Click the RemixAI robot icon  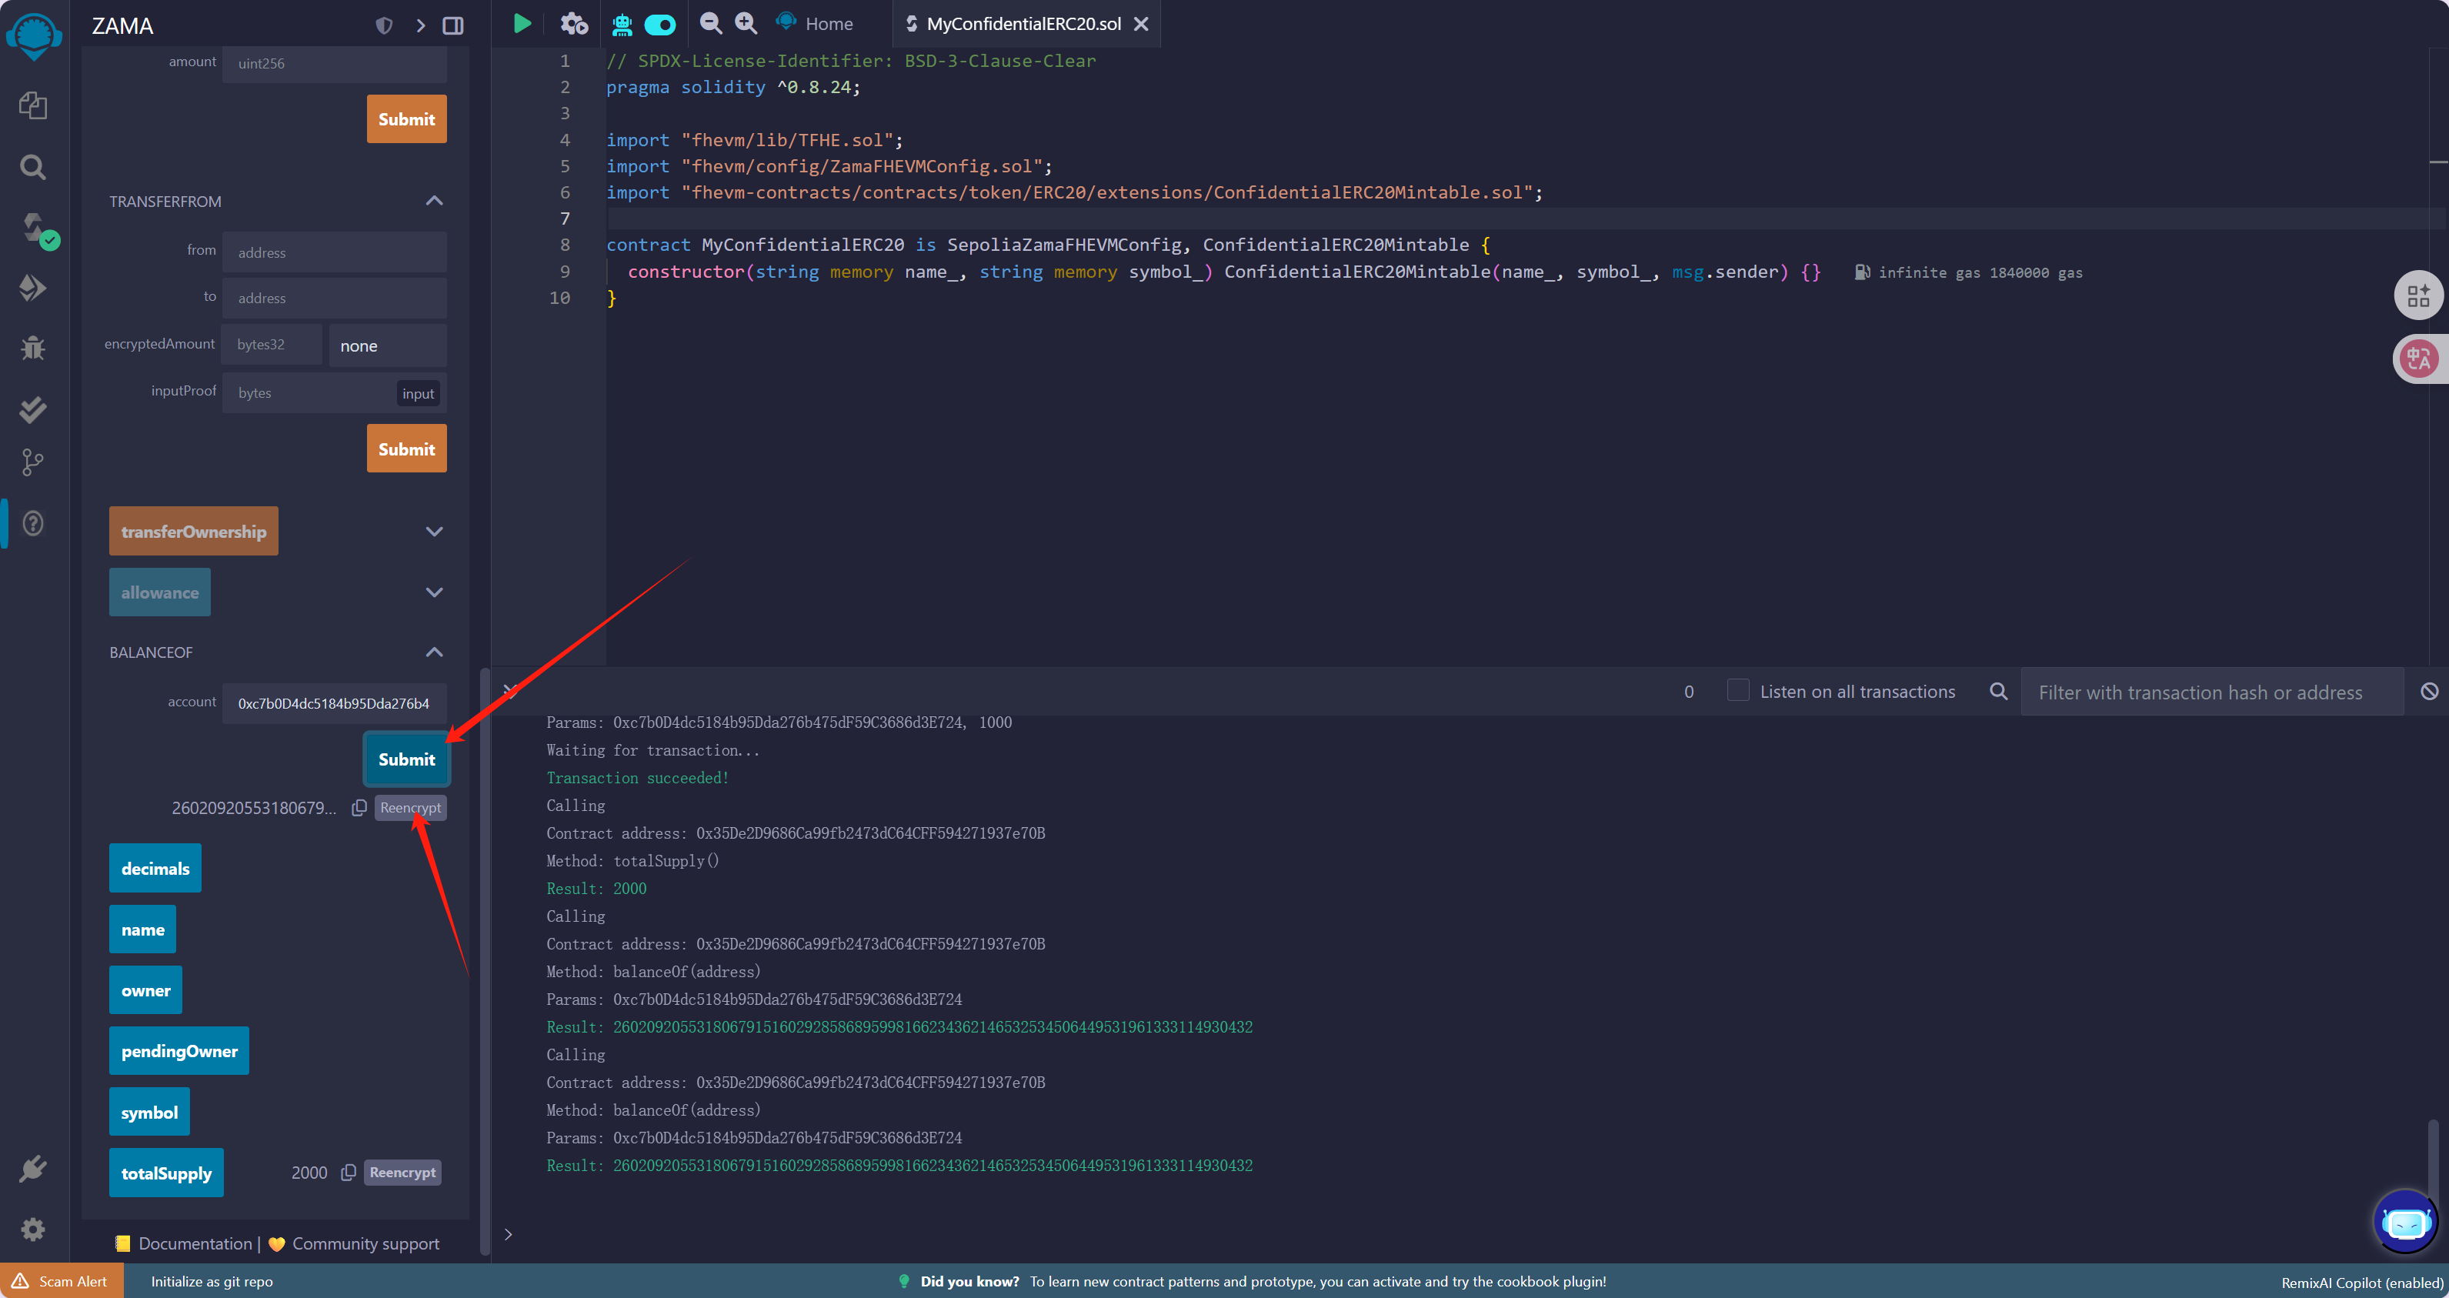tap(622, 25)
